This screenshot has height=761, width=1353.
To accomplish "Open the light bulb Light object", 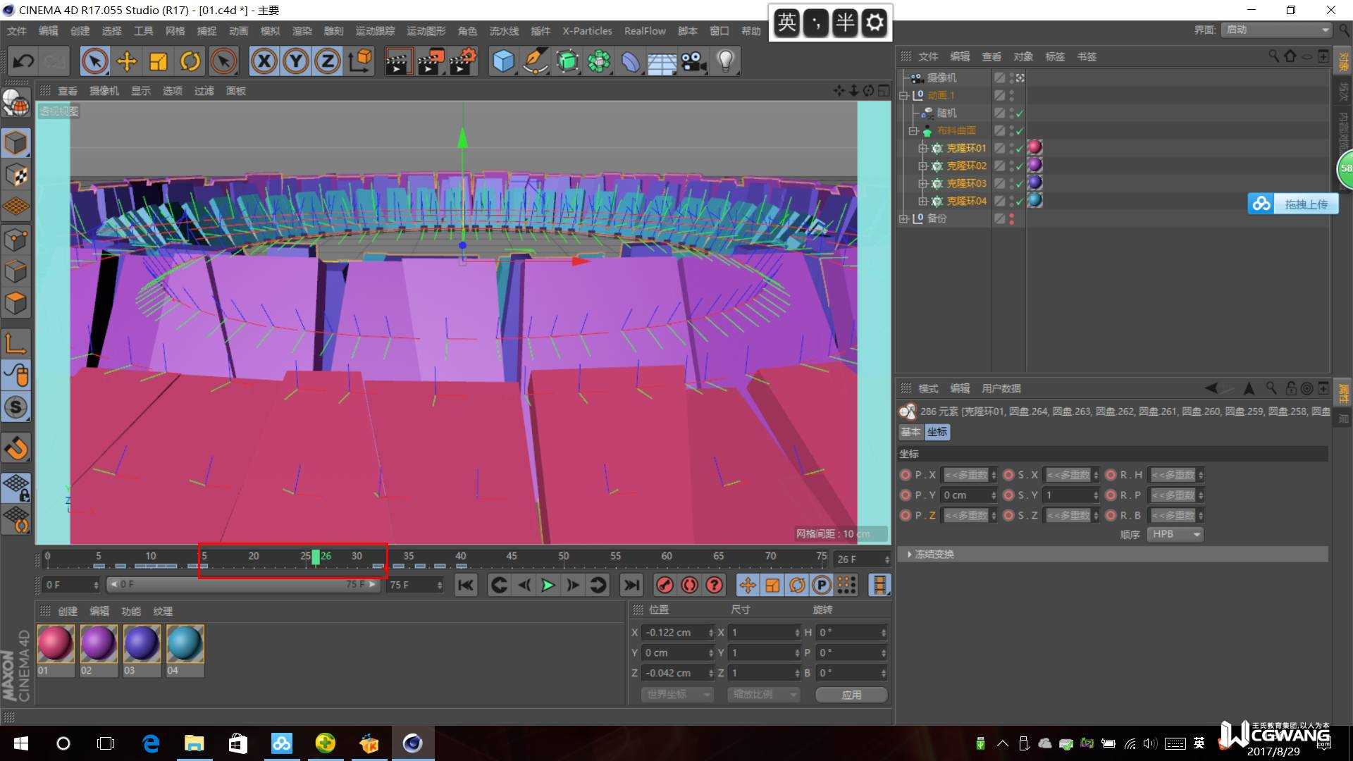I will pyautogui.click(x=725, y=61).
